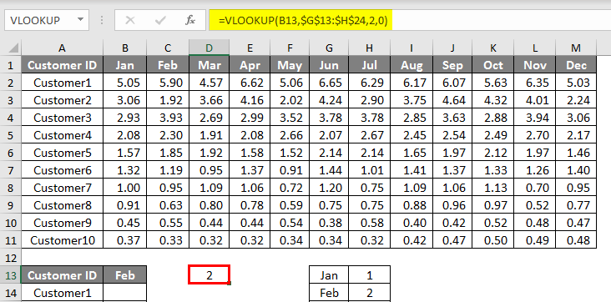611x302 pixels.
Task: Click the Feb header cell in row 13
Action: click(x=125, y=275)
